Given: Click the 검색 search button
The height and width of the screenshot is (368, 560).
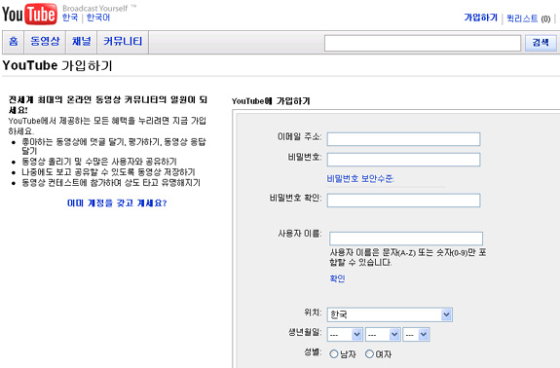Looking at the screenshot, I should pyautogui.click(x=541, y=43).
